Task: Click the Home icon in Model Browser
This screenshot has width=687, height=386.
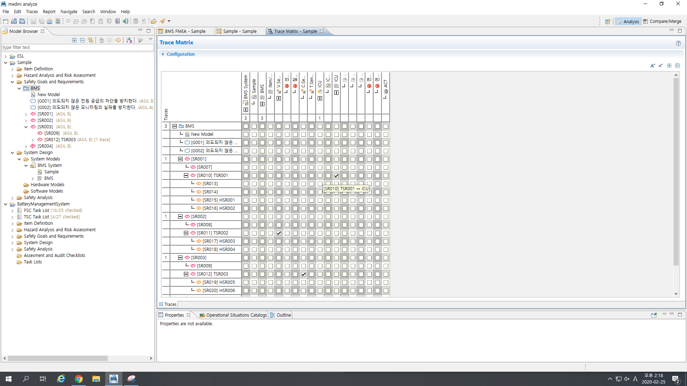Action: click(102, 40)
